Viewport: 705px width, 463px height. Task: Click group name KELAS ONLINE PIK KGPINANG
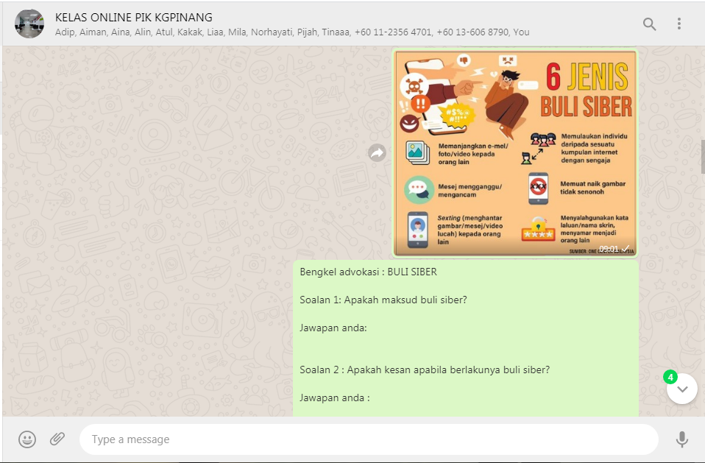click(133, 18)
